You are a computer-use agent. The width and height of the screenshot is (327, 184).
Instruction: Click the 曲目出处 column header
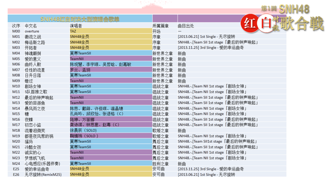click(x=186, y=26)
